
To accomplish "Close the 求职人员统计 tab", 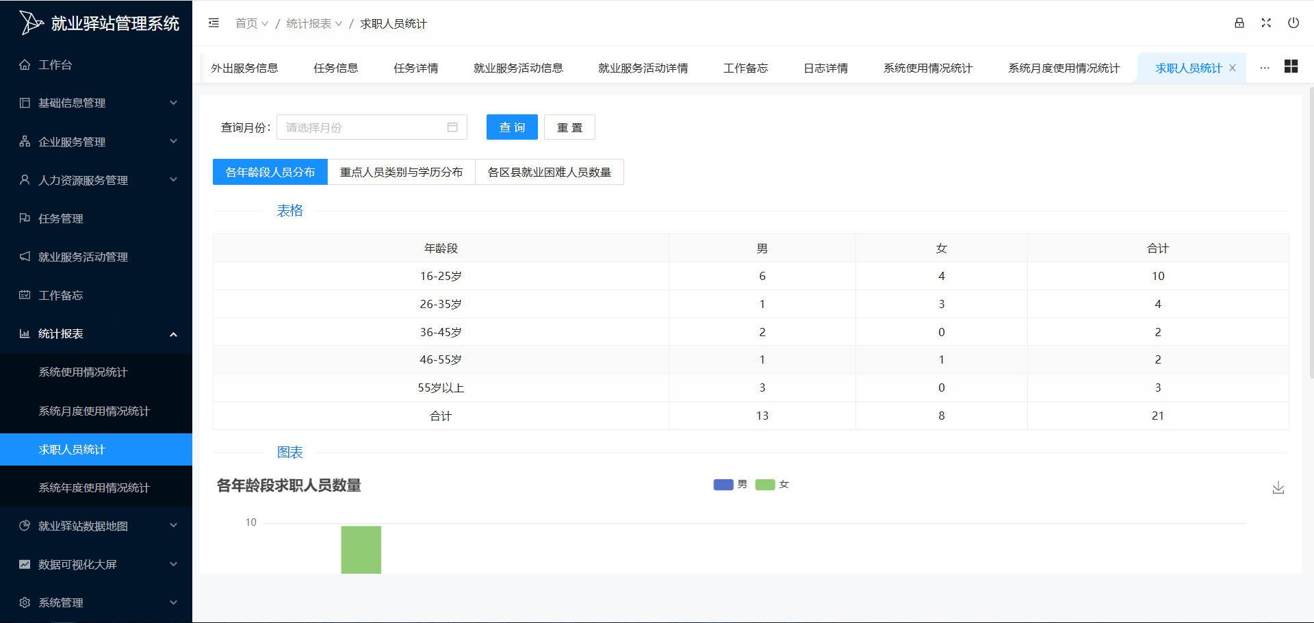I will pyautogui.click(x=1233, y=68).
